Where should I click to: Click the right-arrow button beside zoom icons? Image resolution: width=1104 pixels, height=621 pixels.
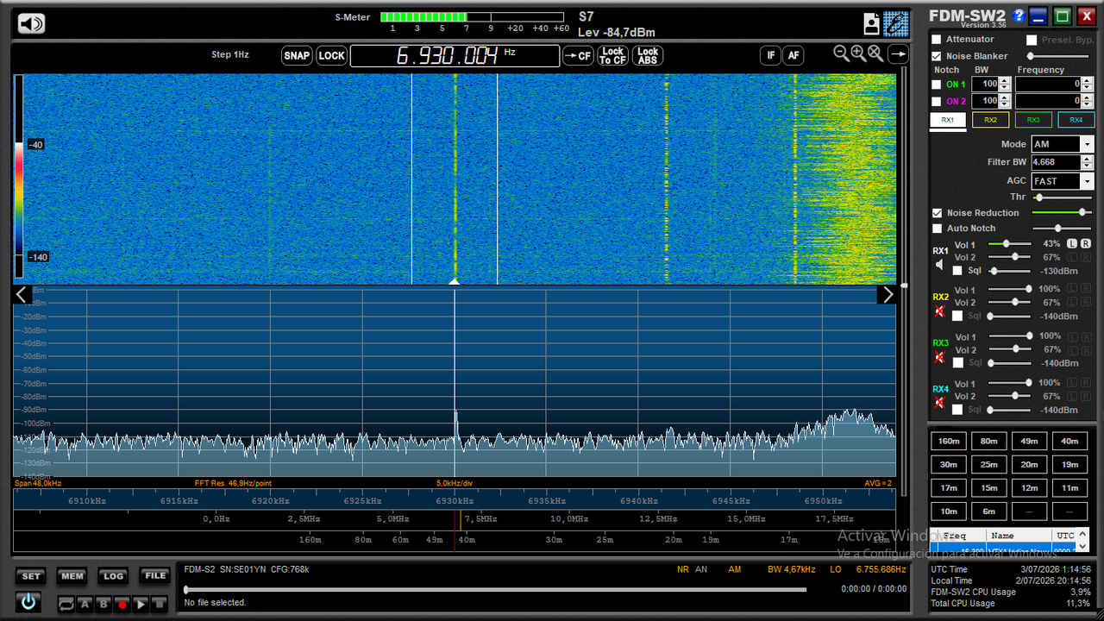(898, 54)
